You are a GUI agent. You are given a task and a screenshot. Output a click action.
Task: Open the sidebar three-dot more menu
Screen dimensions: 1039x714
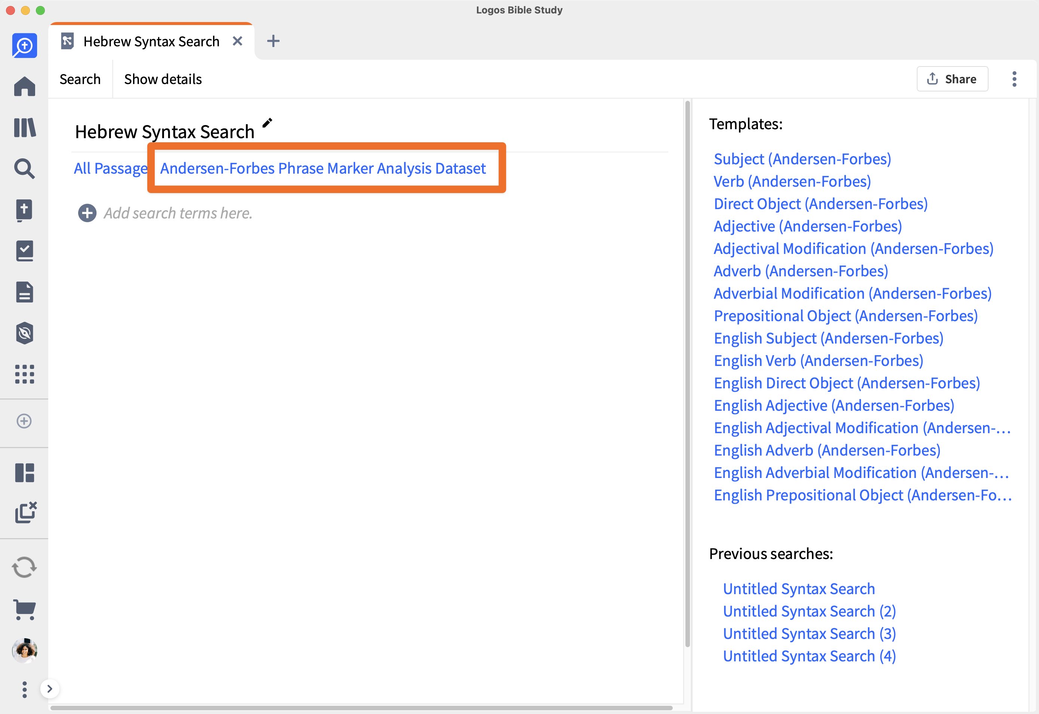pos(25,689)
